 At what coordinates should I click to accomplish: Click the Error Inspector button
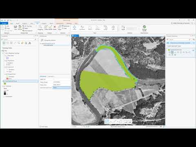coord(27,31)
